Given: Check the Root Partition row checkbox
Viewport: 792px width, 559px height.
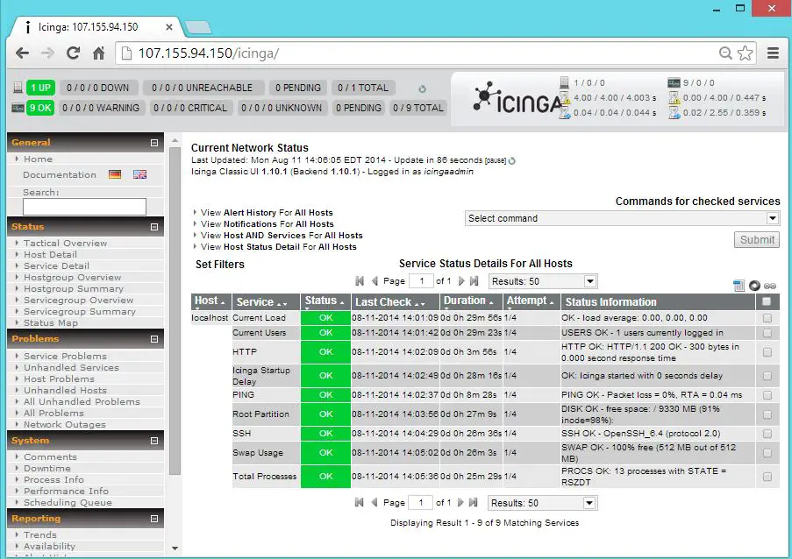Looking at the screenshot, I should click(767, 414).
